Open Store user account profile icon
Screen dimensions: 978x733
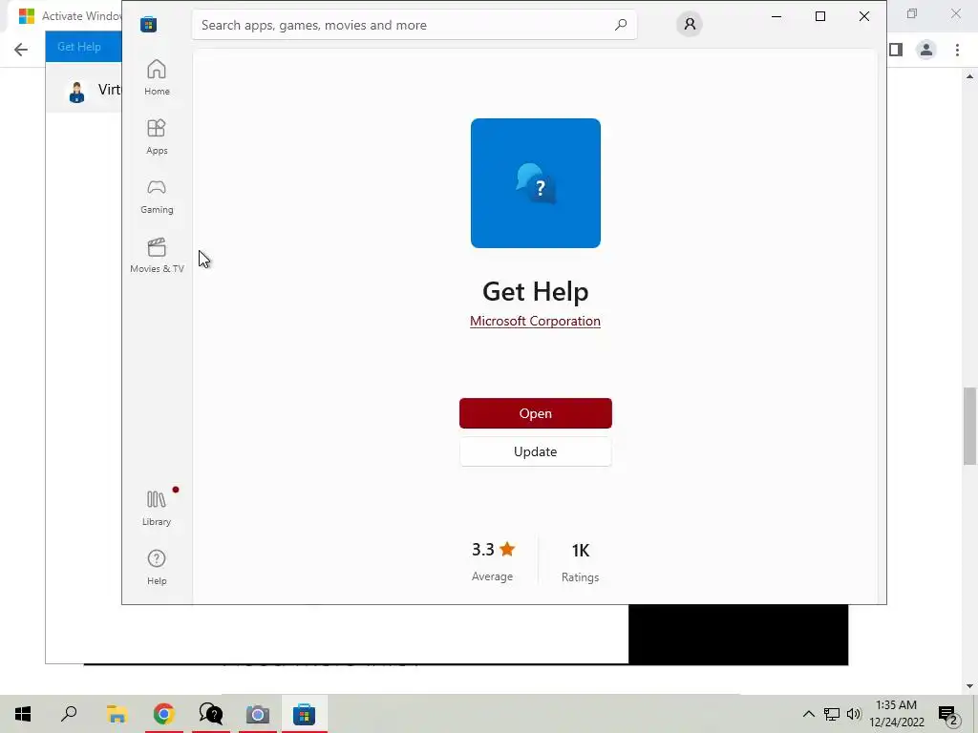(690, 24)
